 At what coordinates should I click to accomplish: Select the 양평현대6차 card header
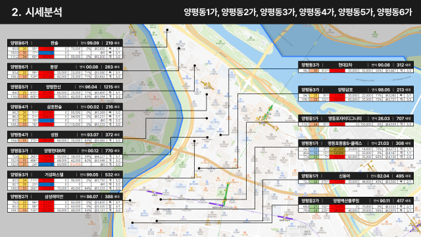click(x=65, y=151)
